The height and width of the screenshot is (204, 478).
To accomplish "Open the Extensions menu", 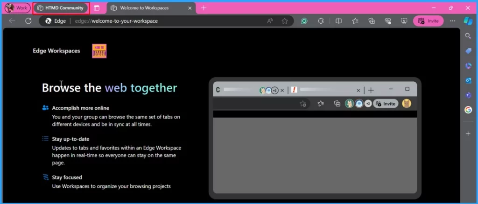I will pyautogui.click(x=321, y=21).
